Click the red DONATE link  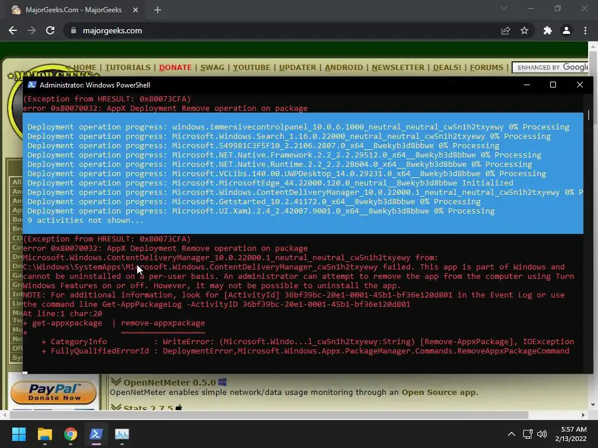(175, 68)
